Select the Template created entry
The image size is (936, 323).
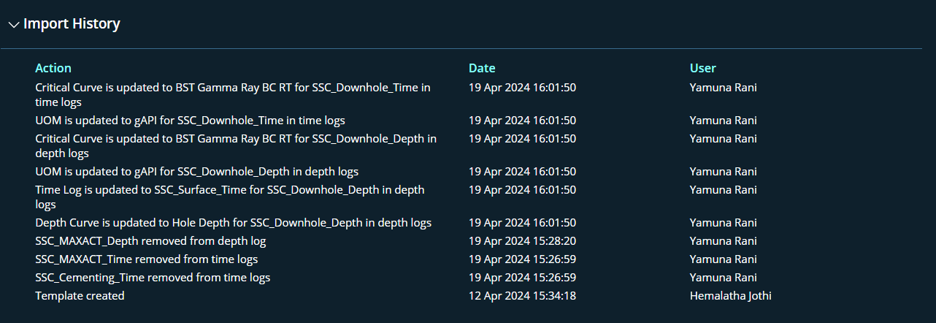[80, 296]
